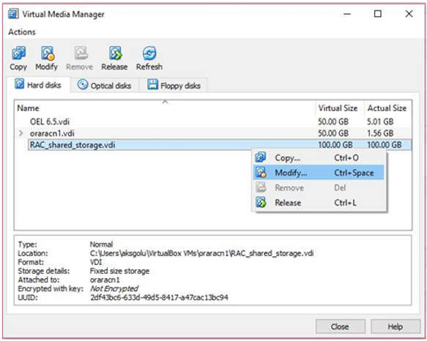
Task: Click the Help button
Action: coord(396,326)
